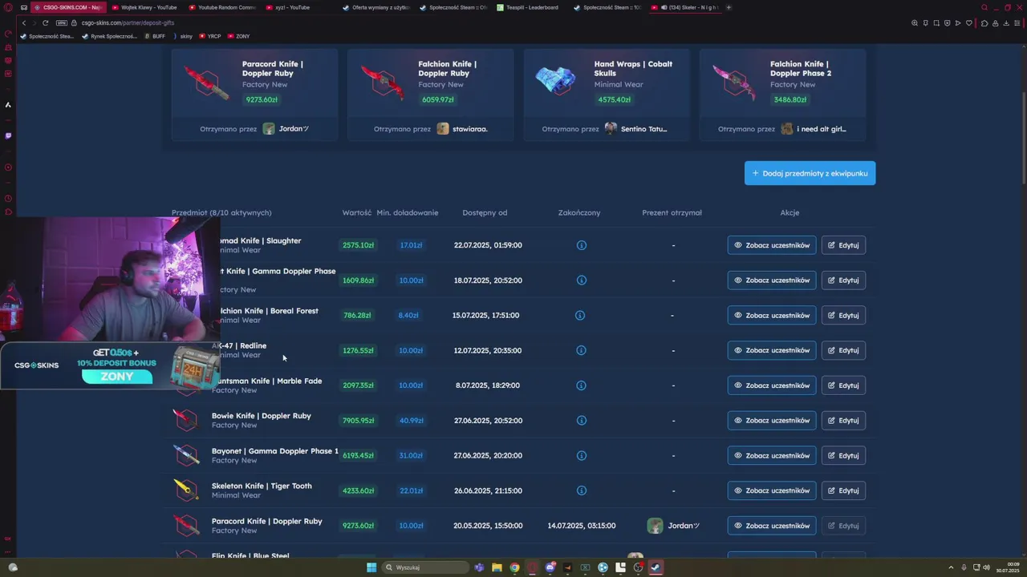Click Edytuj for Huntsman Knife Marble Fade
Viewport: 1027px width, 577px height.
843,385
